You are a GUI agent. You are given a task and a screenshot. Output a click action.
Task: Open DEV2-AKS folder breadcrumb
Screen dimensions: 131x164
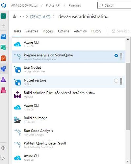pyautogui.click(x=40, y=17)
